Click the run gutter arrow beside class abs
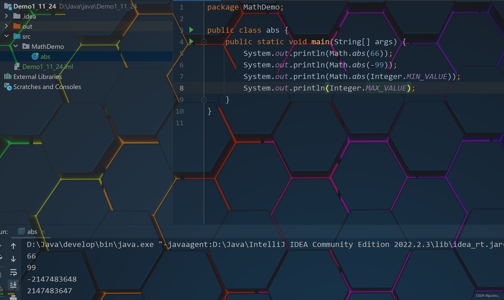 click(x=191, y=30)
